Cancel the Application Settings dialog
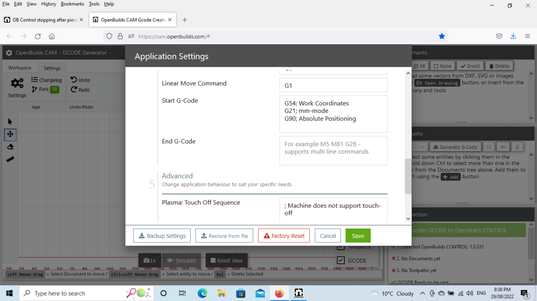 click(328, 236)
